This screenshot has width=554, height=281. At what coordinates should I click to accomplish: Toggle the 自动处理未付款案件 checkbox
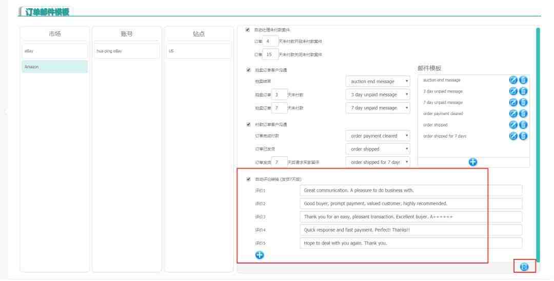click(248, 30)
